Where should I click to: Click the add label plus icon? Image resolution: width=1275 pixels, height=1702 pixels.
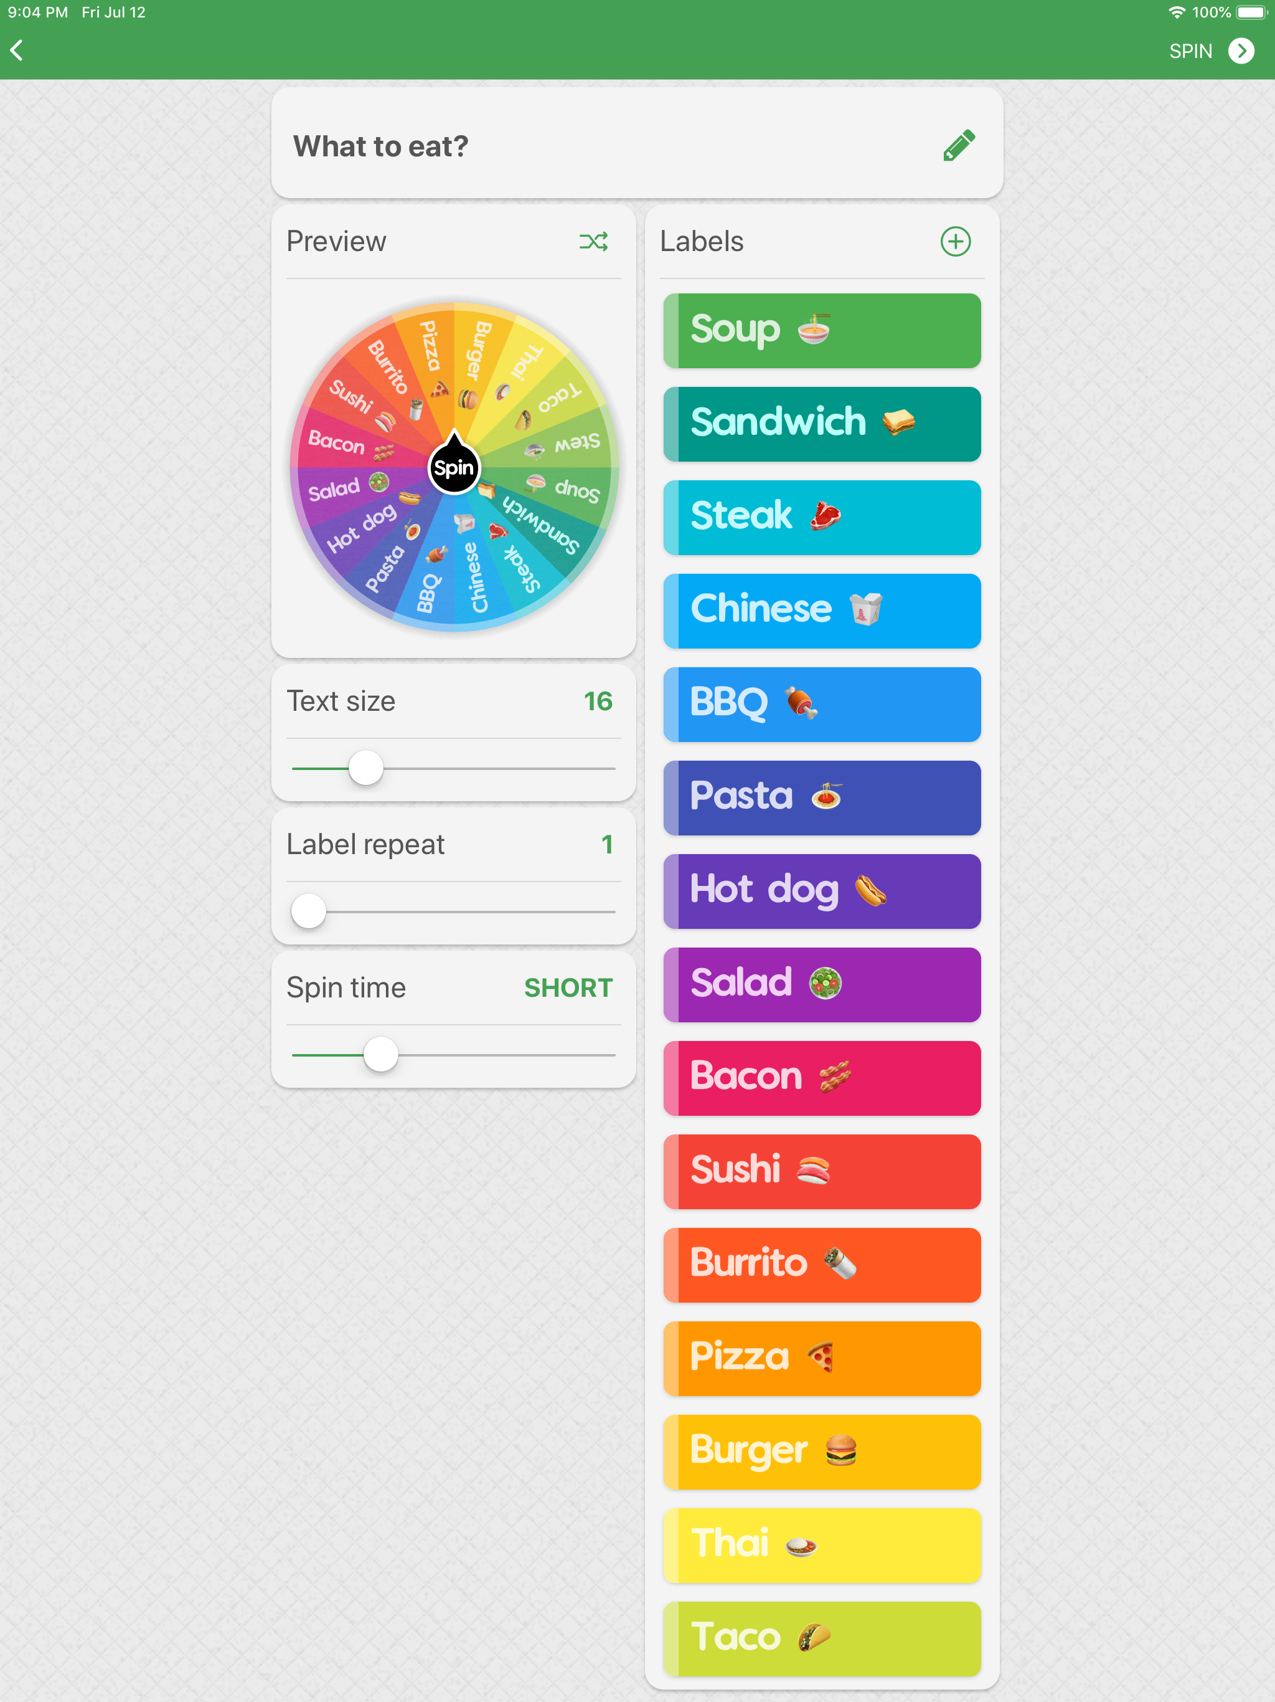956,242
